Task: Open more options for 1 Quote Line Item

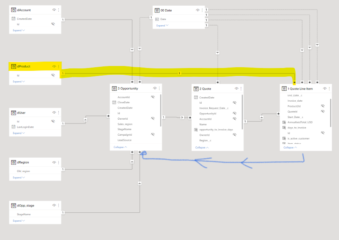Action: tap(329, 88)
